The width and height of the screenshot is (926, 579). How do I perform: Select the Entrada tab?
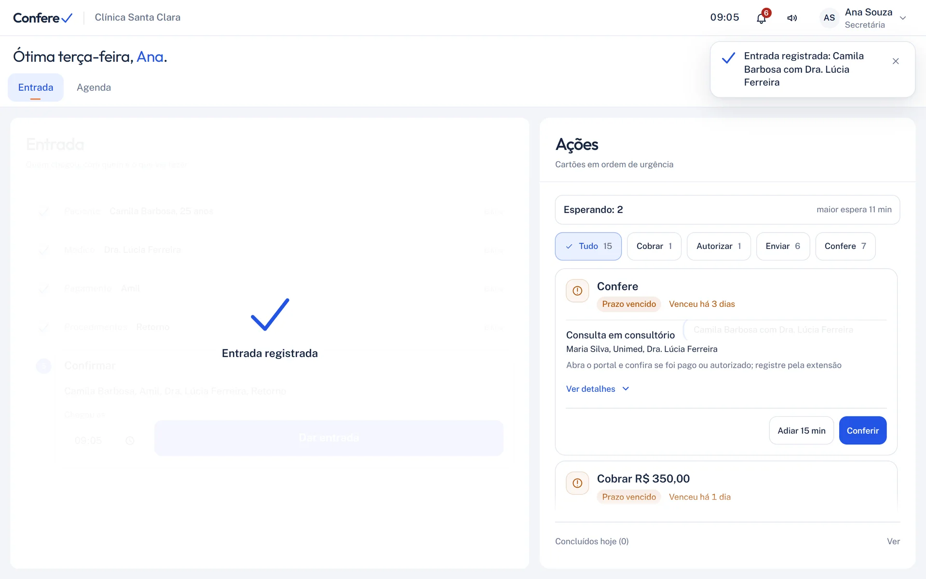36,87
